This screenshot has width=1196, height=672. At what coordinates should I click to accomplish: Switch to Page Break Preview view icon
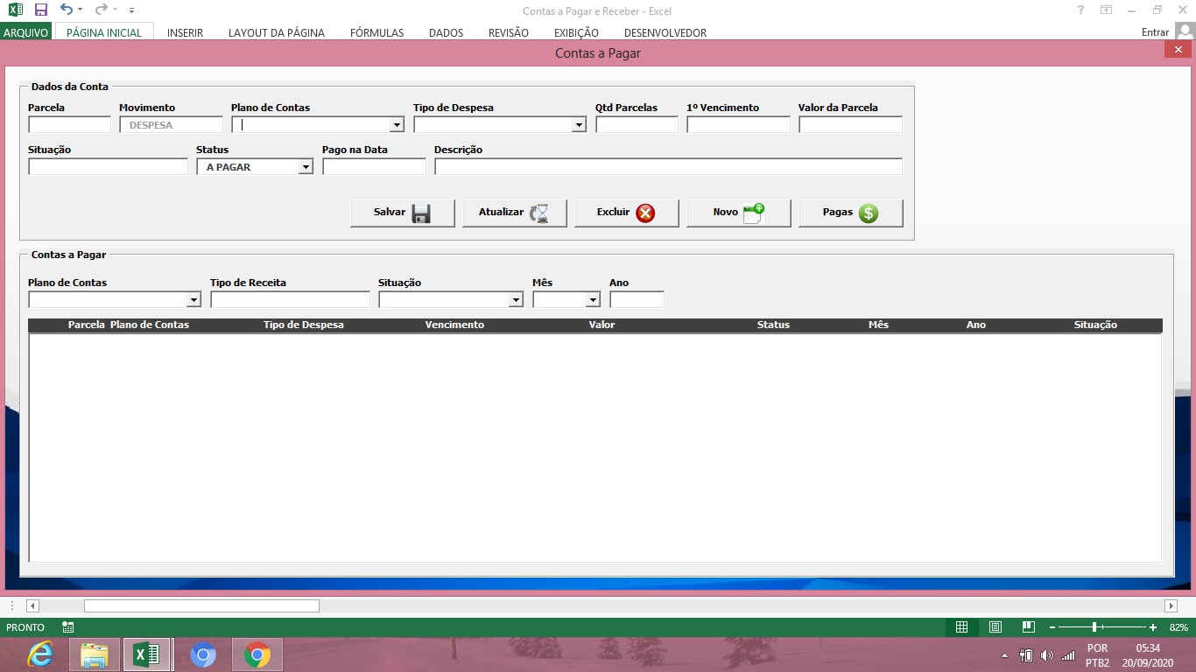(x=1028, y=627)
